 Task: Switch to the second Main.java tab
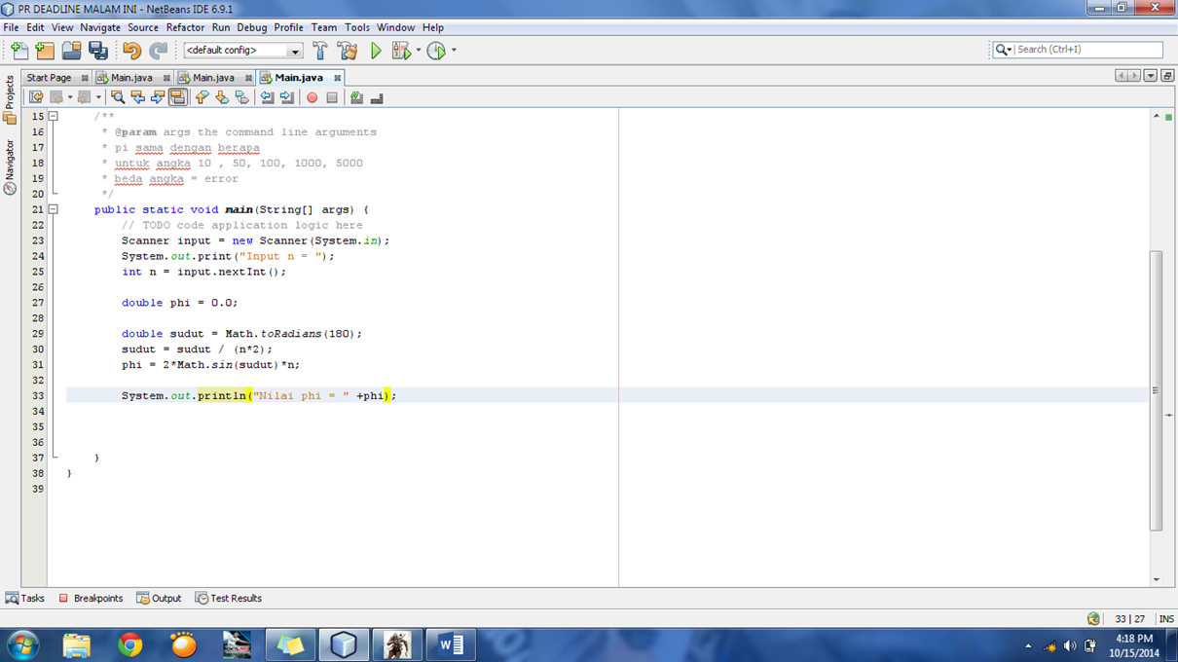click(x=213, y=77)
